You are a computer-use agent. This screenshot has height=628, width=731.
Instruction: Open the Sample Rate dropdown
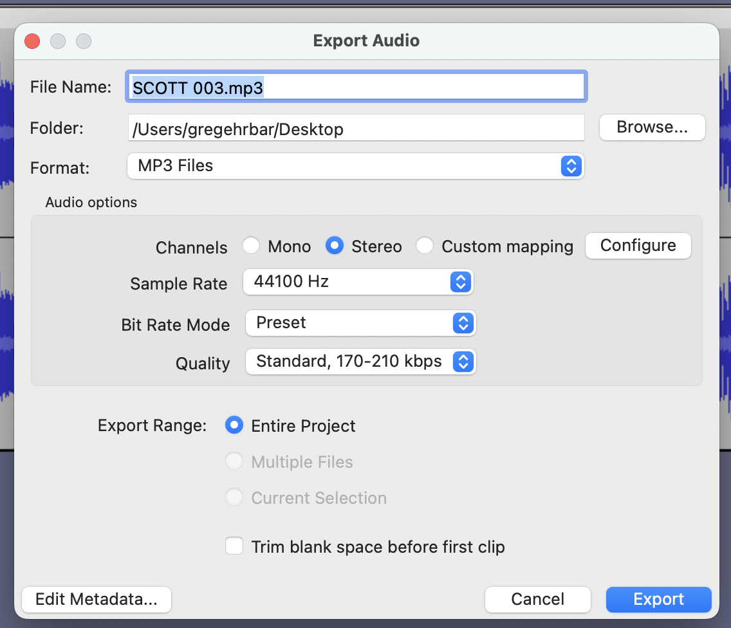point(358,282)
